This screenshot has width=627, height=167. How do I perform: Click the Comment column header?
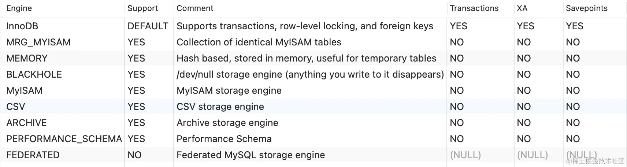[195, 8]
